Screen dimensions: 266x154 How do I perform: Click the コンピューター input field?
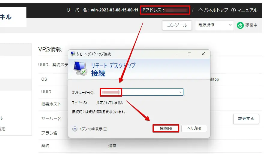141,92
